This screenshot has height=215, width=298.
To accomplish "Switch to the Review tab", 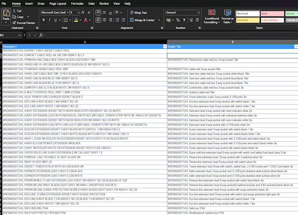I will (x=104, y=4).
